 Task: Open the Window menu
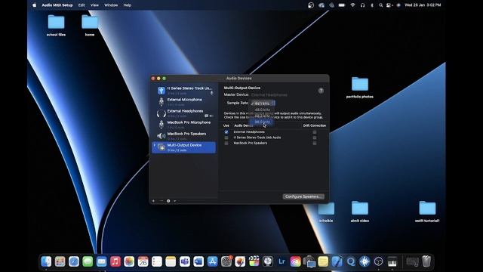coord(111,5)
